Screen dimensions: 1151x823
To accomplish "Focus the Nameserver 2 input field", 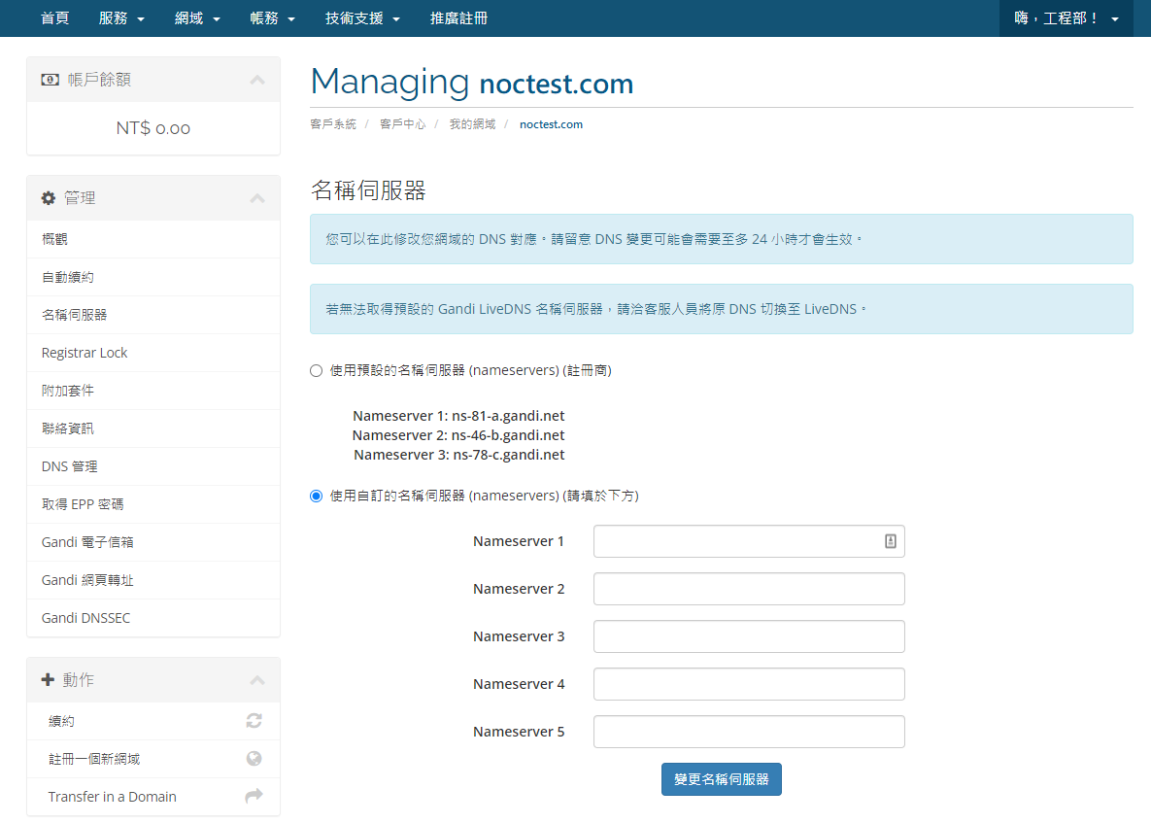I will 749,589.
